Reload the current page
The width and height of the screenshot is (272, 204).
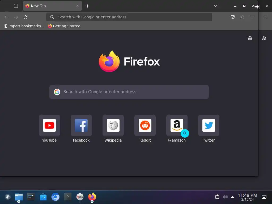[x=25, y=17]
